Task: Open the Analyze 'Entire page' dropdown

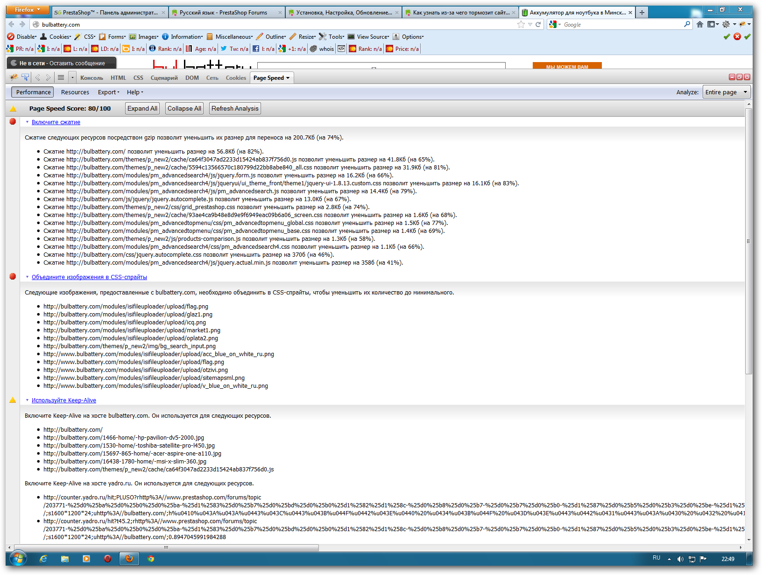Action: click(x=726, y=92)
